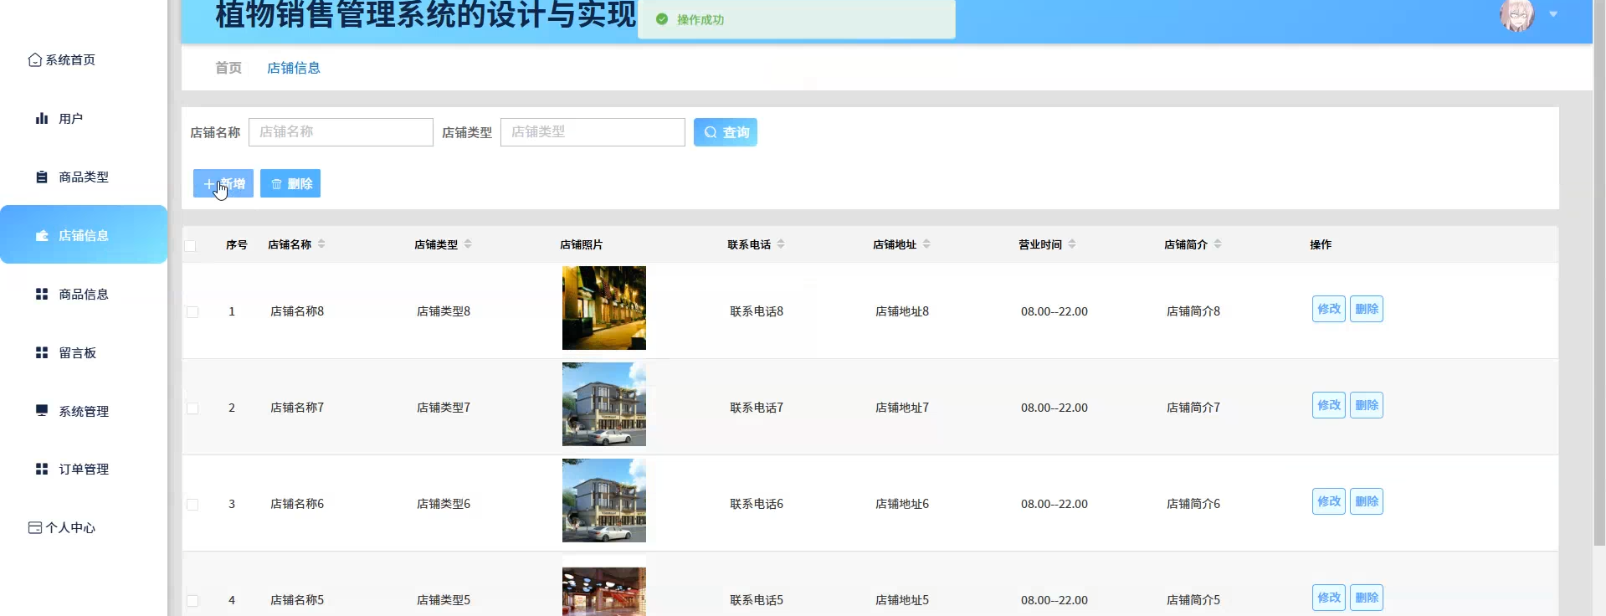Check the row for 店铺名称5
This screenshot has height=616, width=1606.
click(x=192, y=601)
